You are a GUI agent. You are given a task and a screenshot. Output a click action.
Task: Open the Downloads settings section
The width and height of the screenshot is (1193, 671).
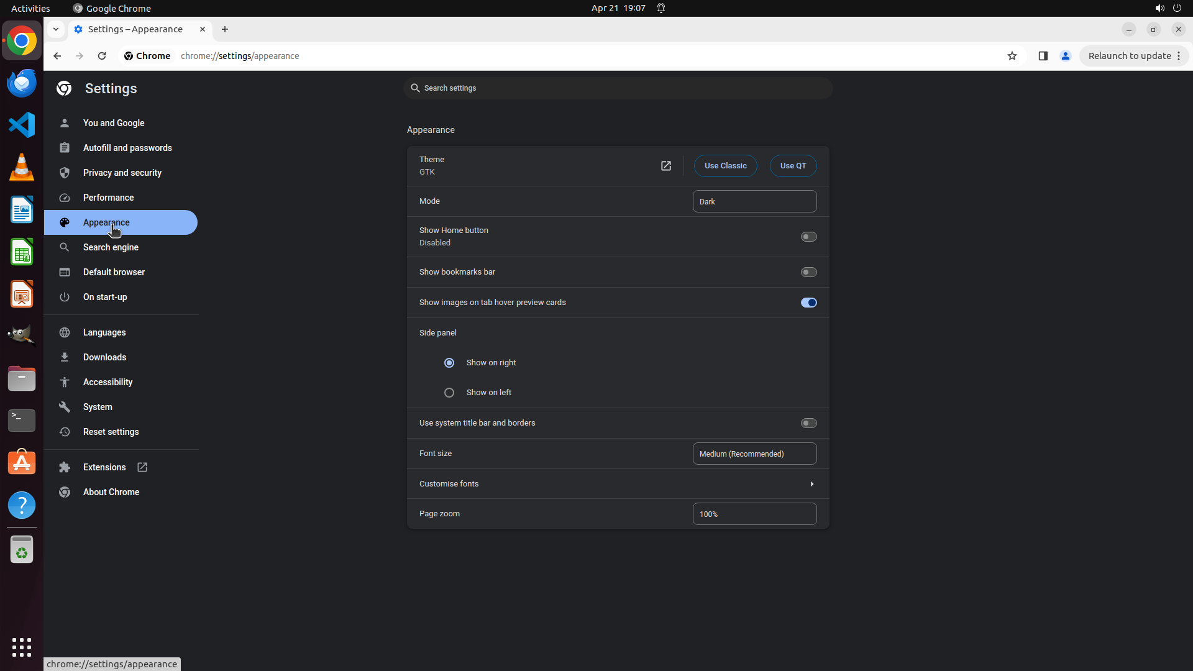(104, 357)
